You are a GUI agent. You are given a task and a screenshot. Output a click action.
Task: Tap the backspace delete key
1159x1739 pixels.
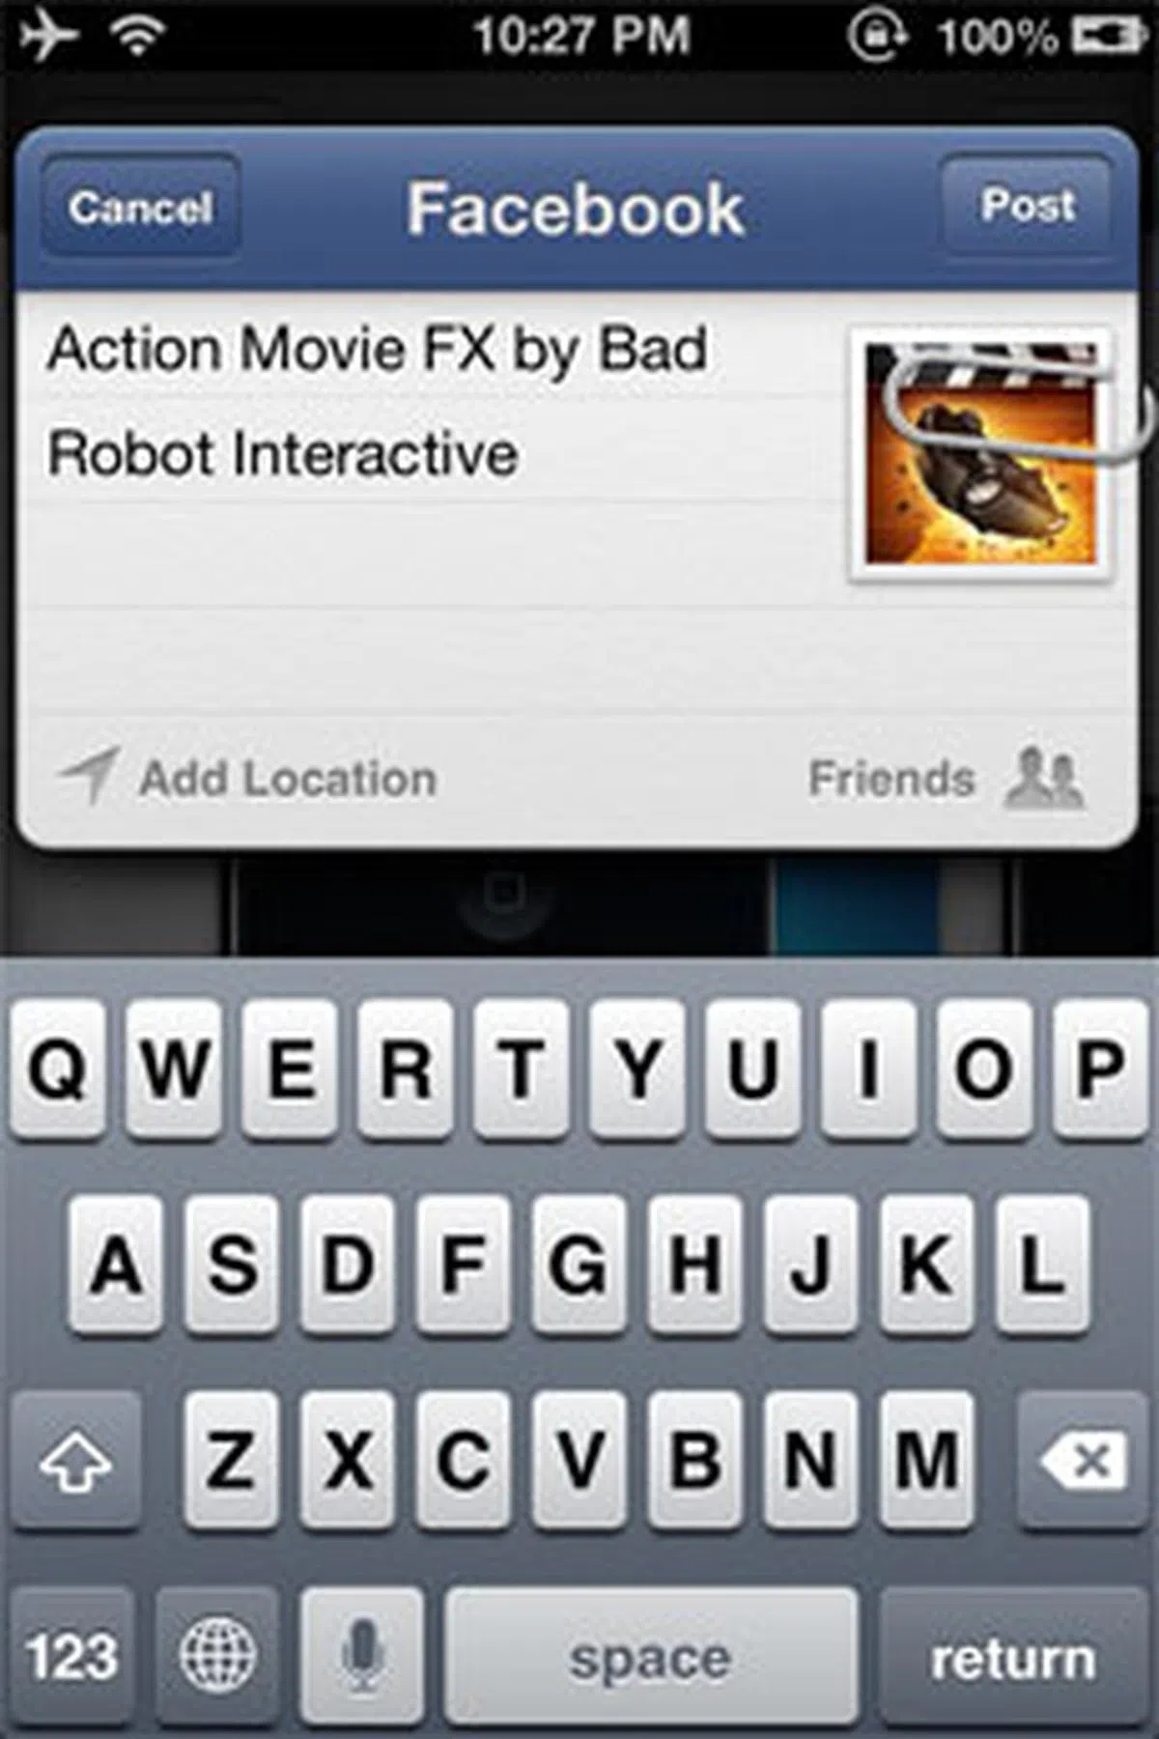coord(1084,1460)
